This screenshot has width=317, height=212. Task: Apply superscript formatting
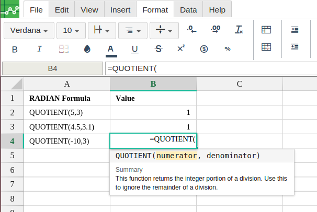181,49
